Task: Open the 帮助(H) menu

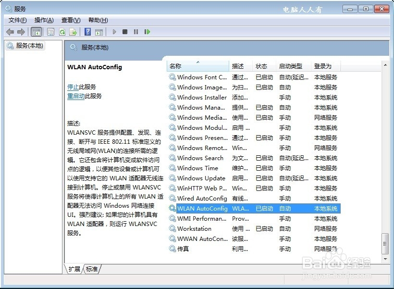Action: pos(98,20)
